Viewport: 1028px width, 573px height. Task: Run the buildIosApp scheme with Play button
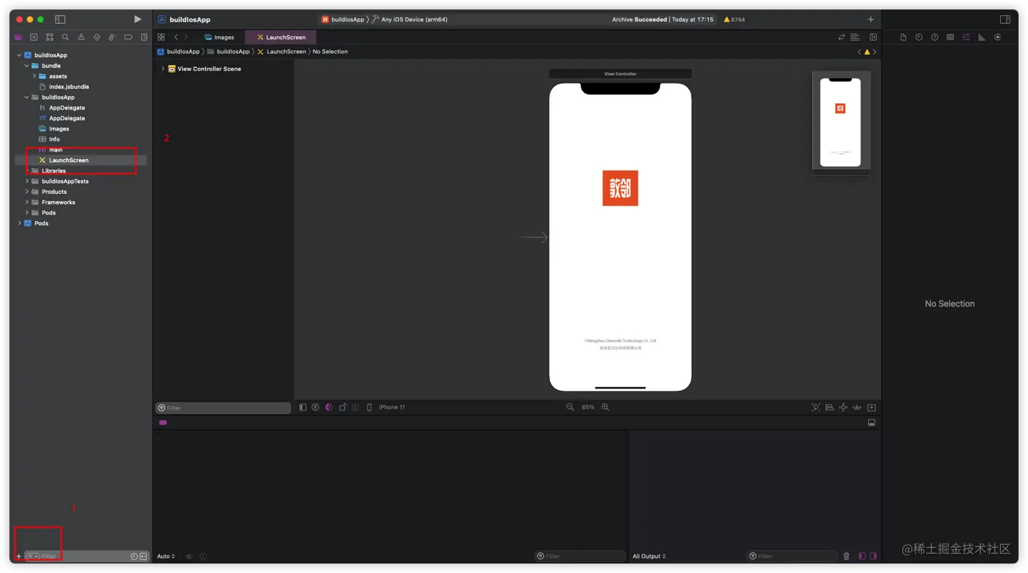pyautogui.click(x=137, y=19)
